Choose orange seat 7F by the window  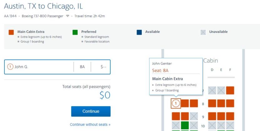tap(230, 91)
